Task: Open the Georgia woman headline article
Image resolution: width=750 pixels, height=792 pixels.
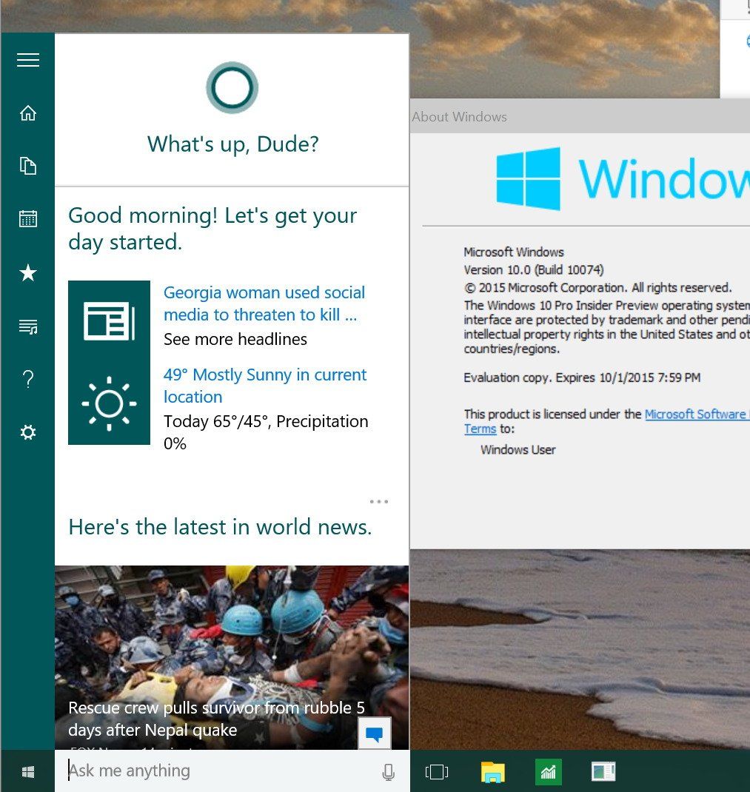Action: [264, 303]
